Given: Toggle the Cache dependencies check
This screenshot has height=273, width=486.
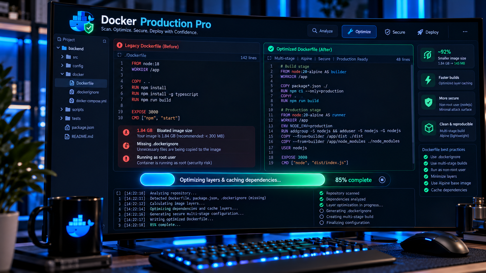Looking at the screenshot, I should pos(426,190).
